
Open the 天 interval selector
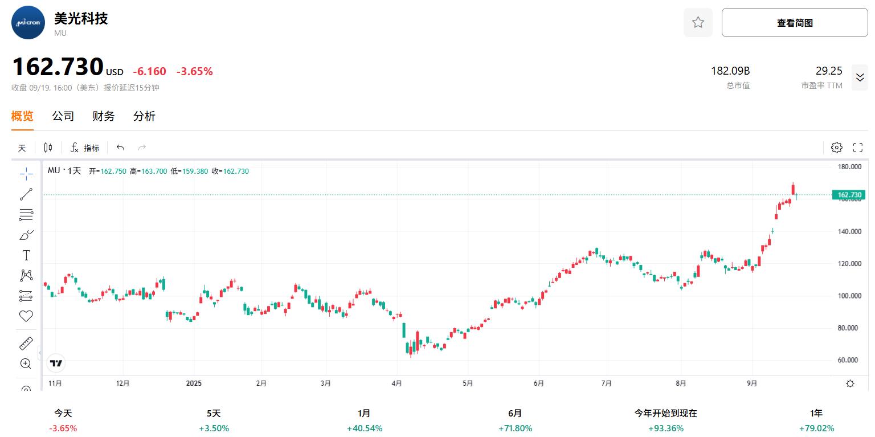pyautogui.click(x=22, y=147)
